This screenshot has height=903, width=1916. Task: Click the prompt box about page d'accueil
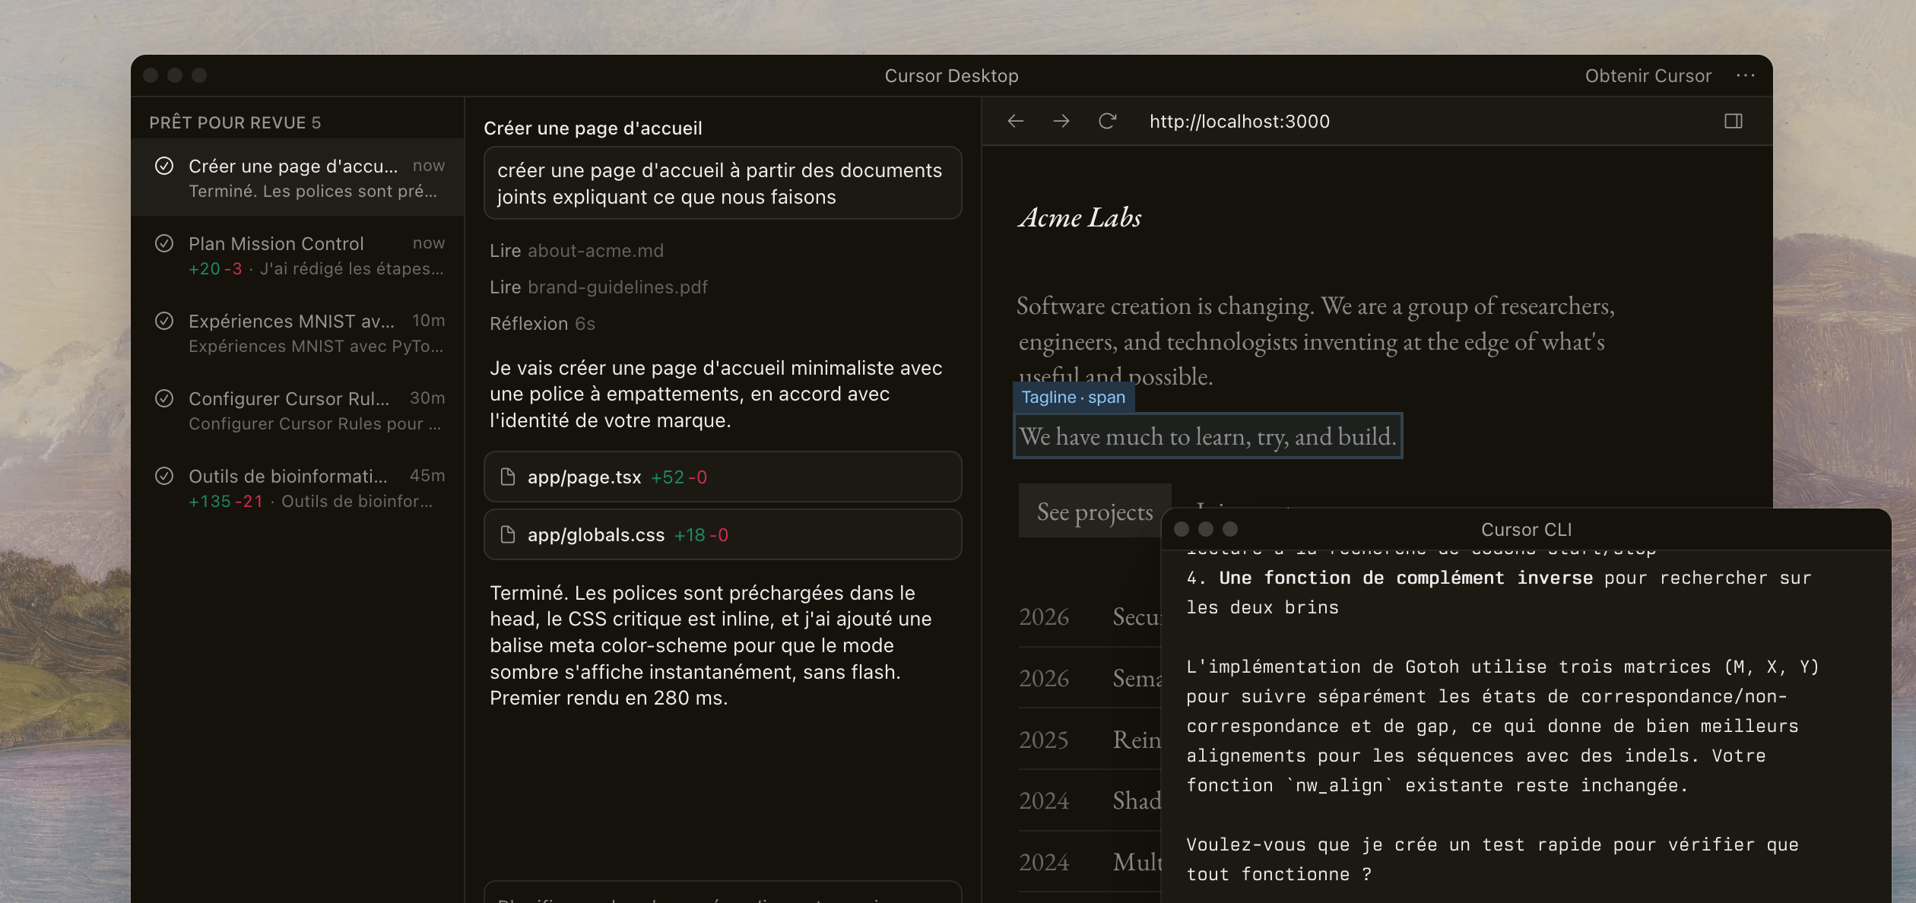723,183
